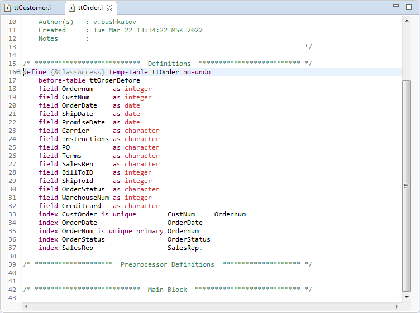This screenshot has width=420, height=313.
Task: Click 'Carrier' field name
Action: click(x=75, y=131)
